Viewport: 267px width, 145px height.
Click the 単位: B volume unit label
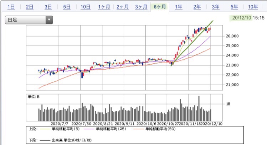point(34,97)
